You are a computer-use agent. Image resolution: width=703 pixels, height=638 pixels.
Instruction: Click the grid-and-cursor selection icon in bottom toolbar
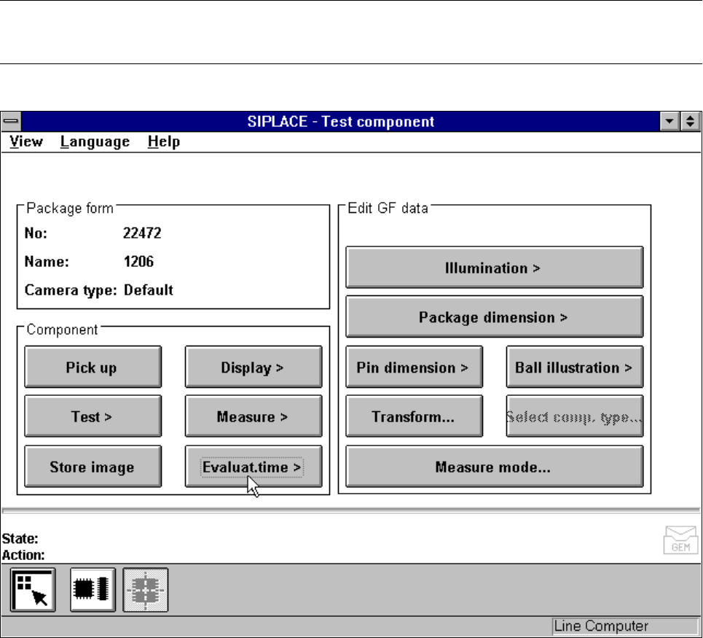(x=32, y=590)
